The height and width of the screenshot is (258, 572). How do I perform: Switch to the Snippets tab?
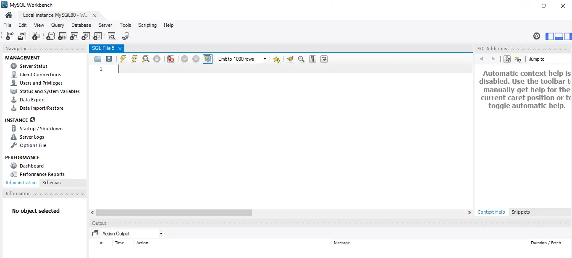click(520, 212)
